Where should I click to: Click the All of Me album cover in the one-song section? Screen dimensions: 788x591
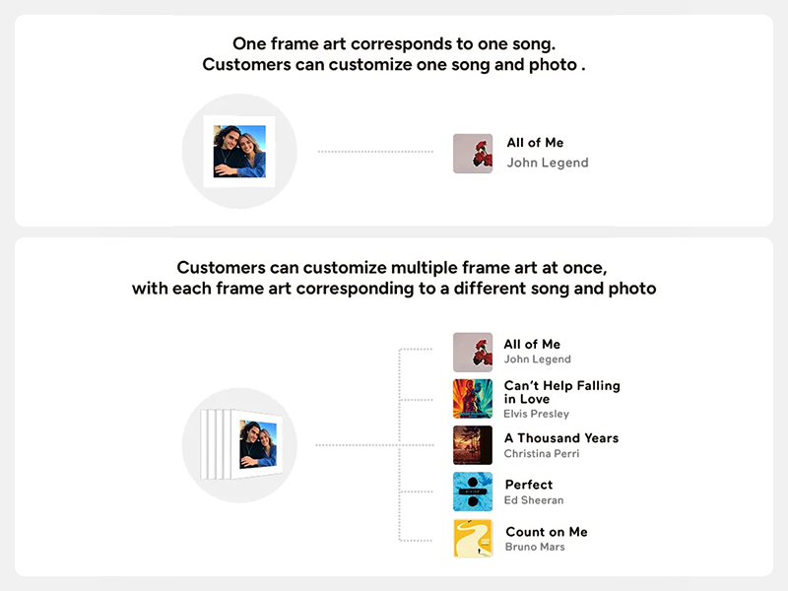coord(473,154)
